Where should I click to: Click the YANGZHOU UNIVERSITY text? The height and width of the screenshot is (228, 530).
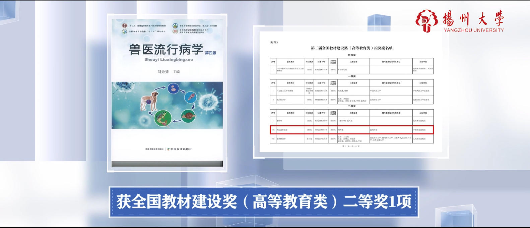[474, 30]
